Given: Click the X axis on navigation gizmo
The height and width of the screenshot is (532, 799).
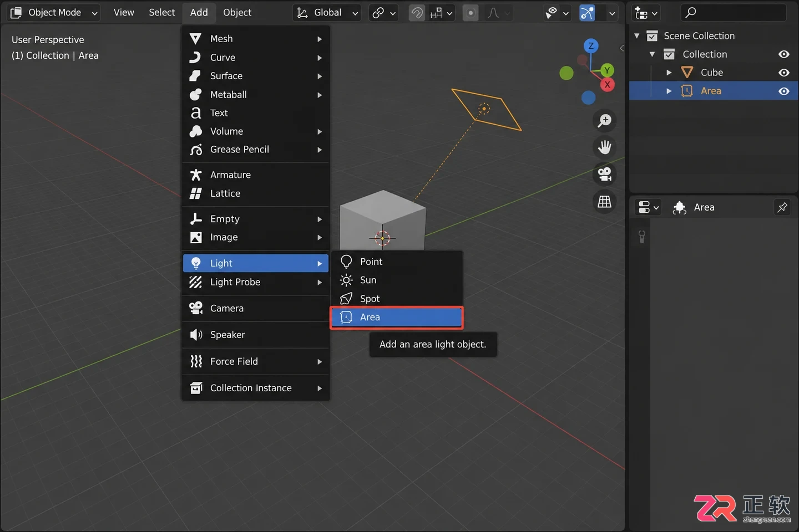Looking at the screenshot, I should [608, 85].
